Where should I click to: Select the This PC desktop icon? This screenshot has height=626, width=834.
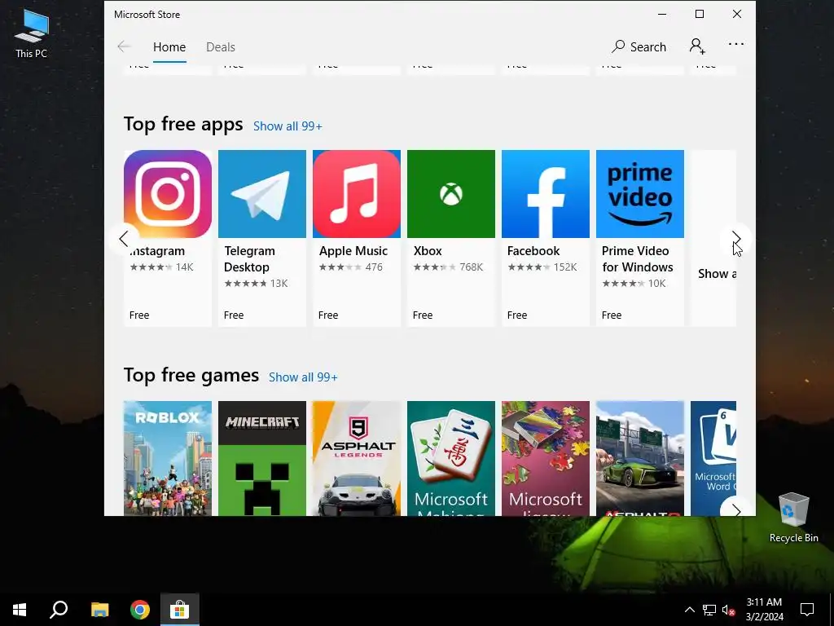click(32, 33)
